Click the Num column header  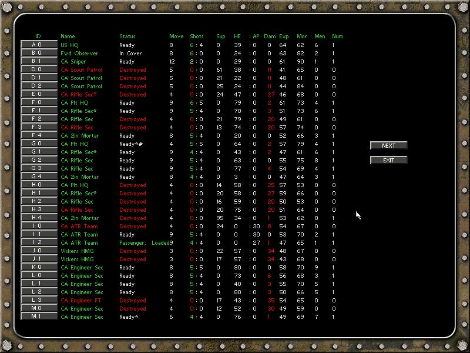[337, 36]
